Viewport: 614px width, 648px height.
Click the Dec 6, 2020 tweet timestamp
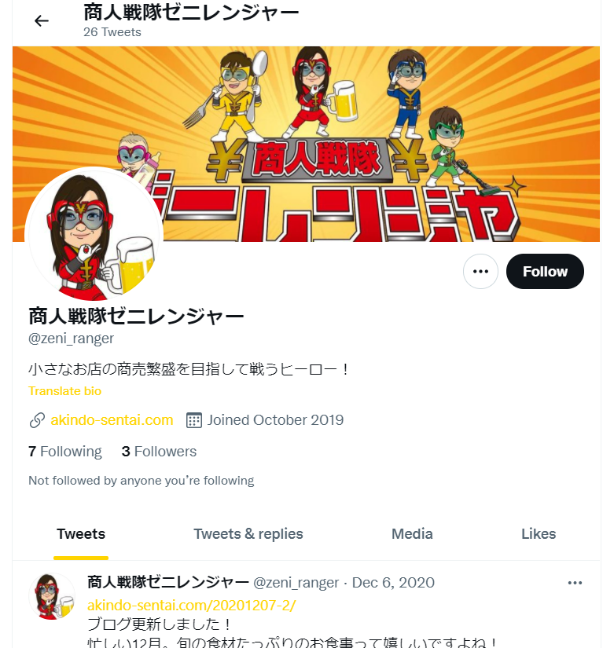pos(393,583)
